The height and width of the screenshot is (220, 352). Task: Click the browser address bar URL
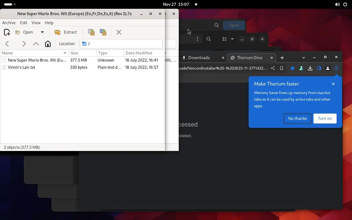[x=223, y=68]
